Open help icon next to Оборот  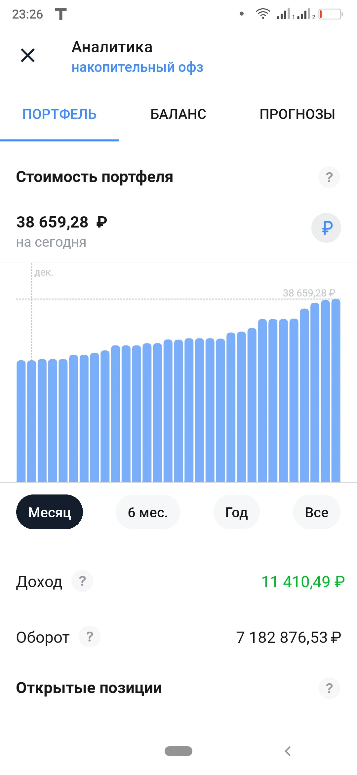[x=90, y=637]
